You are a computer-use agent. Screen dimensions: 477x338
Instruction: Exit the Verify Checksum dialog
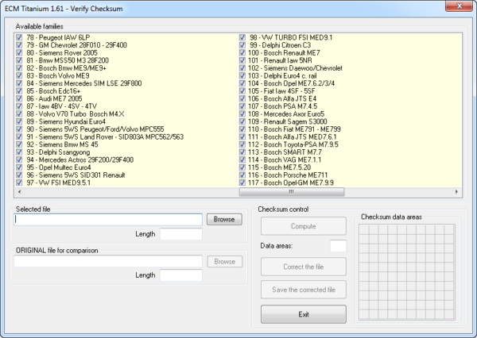point(304,314)
